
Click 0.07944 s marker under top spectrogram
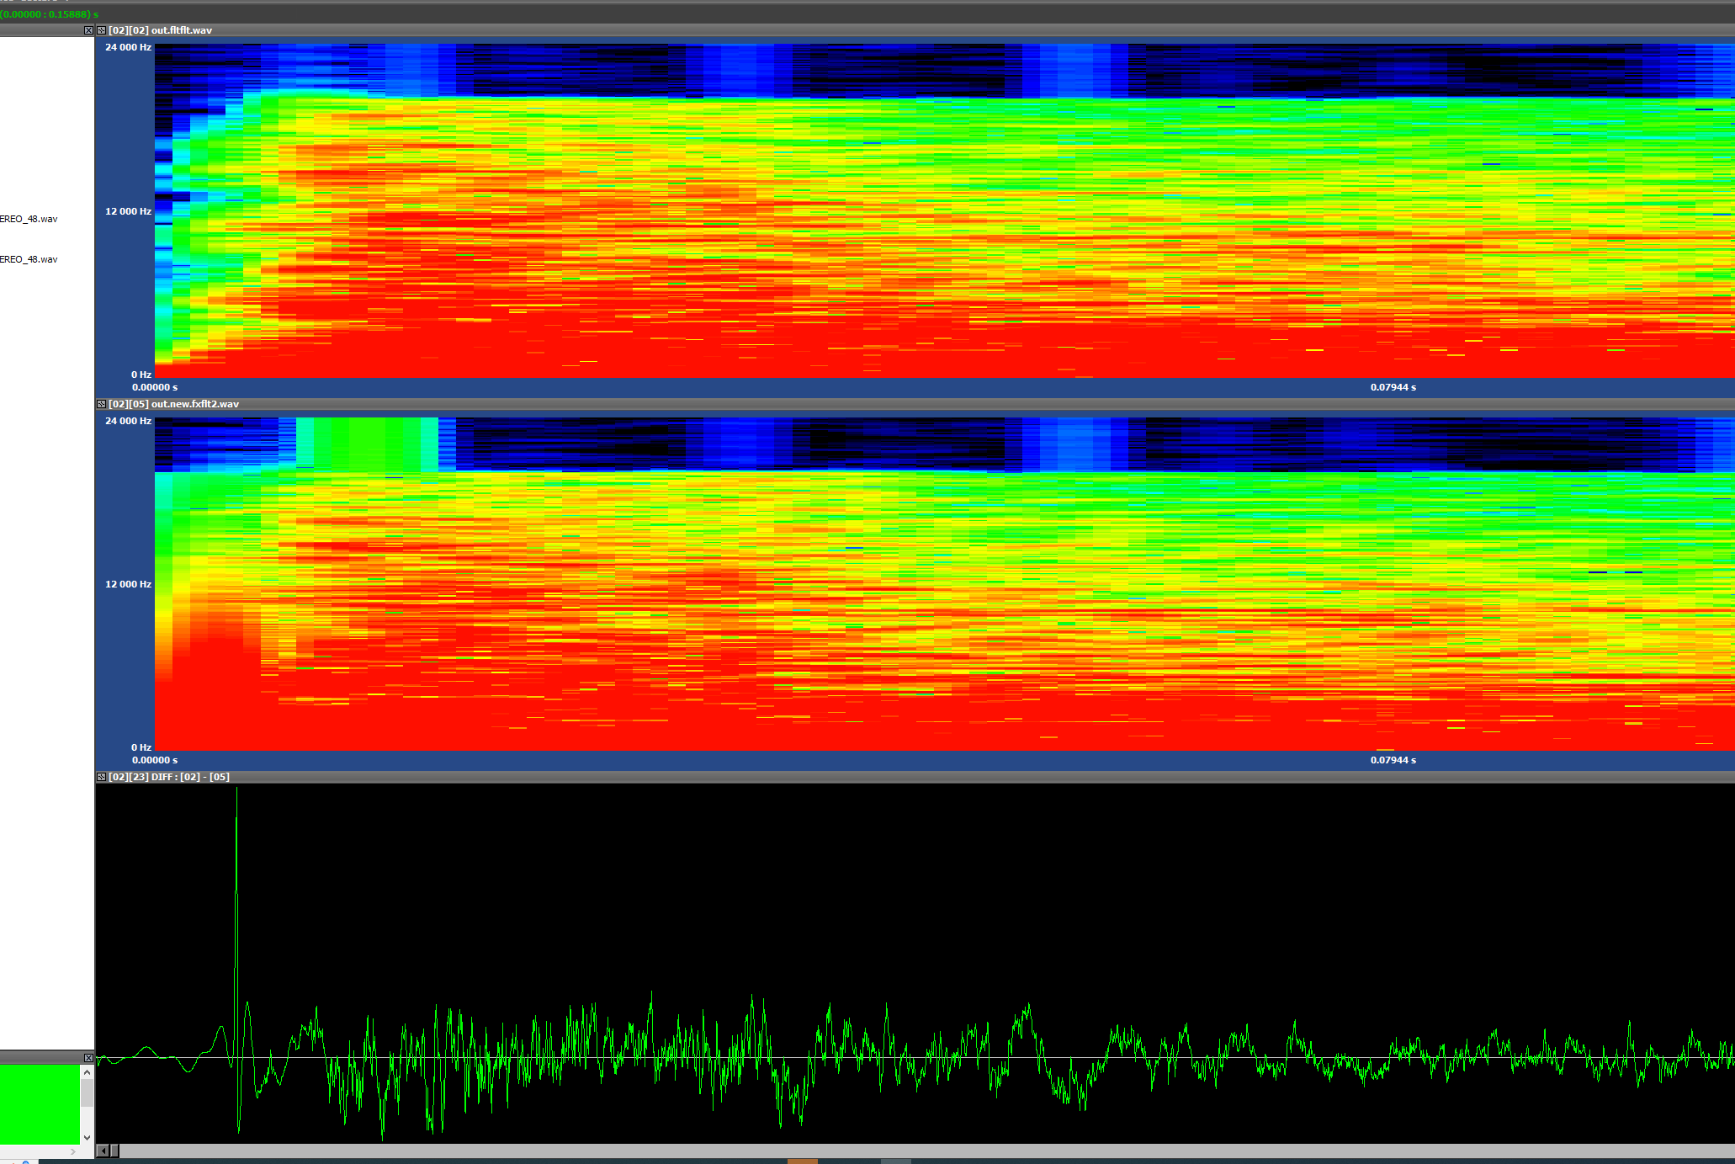click(1393, 387)
